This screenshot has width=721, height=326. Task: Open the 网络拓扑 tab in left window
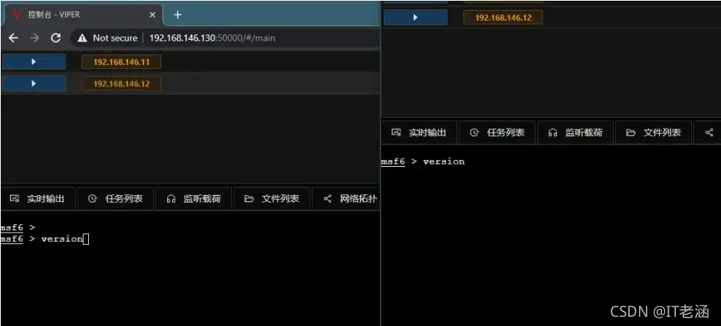click(x=346, y=199)
